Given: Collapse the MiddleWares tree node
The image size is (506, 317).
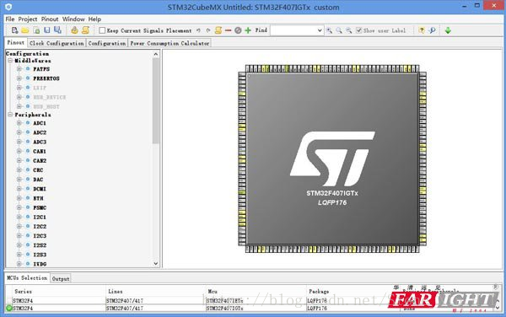Looking at the screenshot, I should coord(10,61).
